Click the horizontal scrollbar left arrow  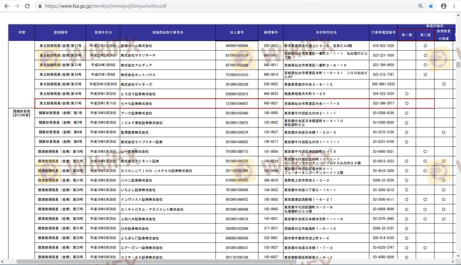click(2, 262)
